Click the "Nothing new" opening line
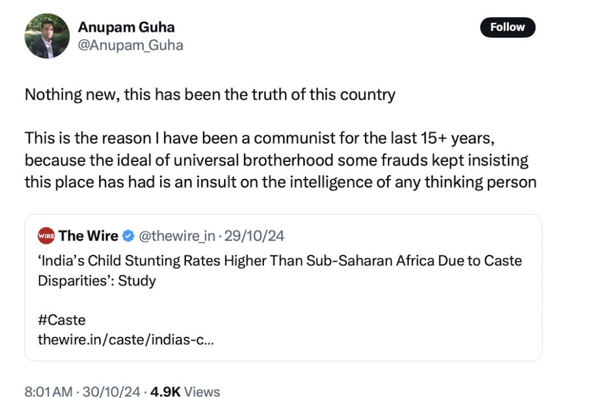 click(72, 95)
